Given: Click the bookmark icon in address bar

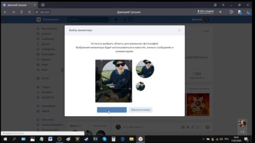Looking at the screenshot, I should click(220, 12).
